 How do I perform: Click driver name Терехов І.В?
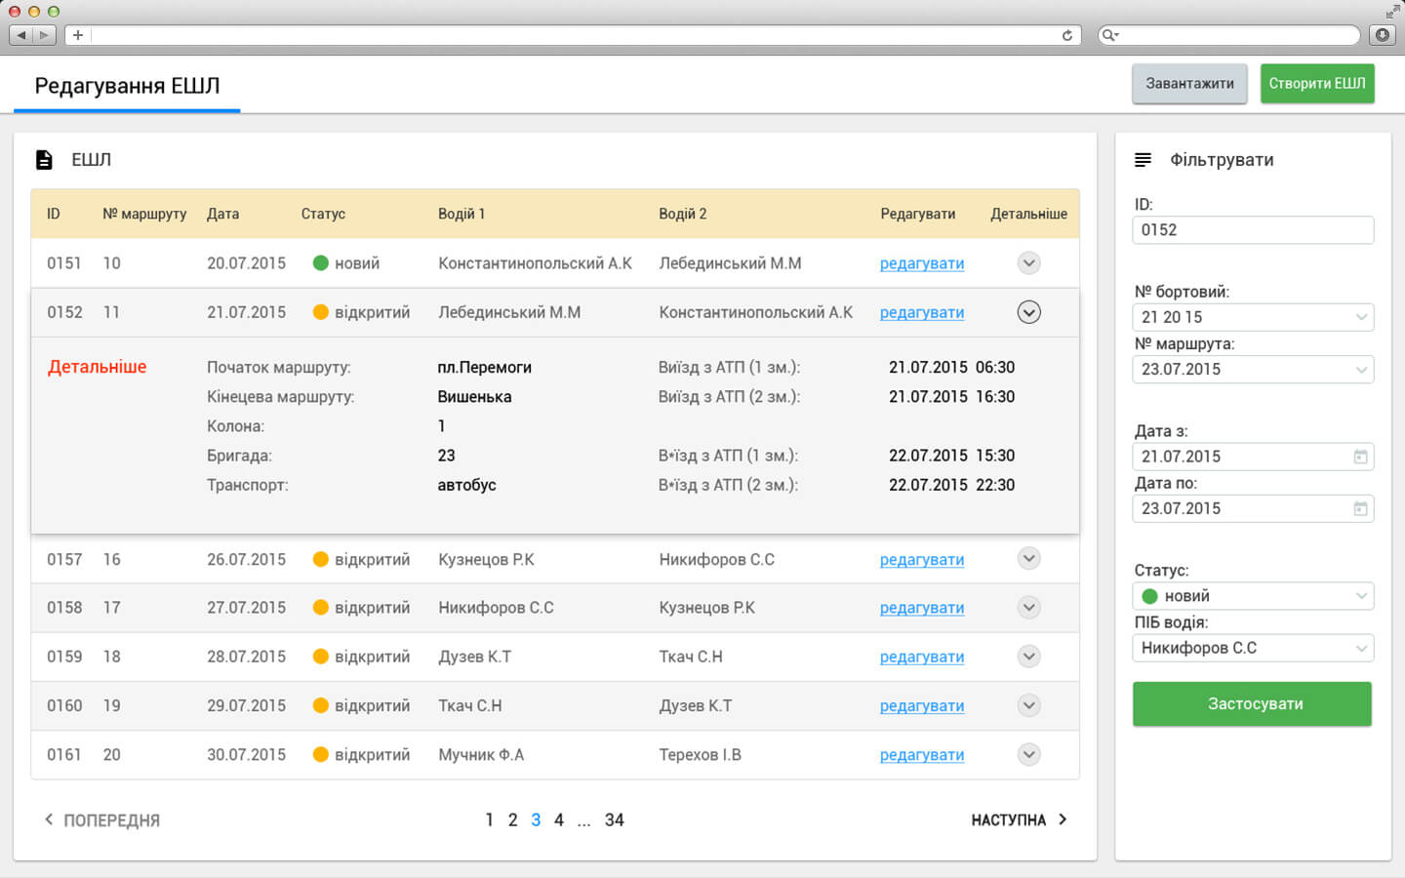700,754
